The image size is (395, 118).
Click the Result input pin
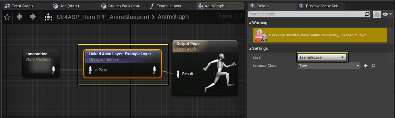178,74
